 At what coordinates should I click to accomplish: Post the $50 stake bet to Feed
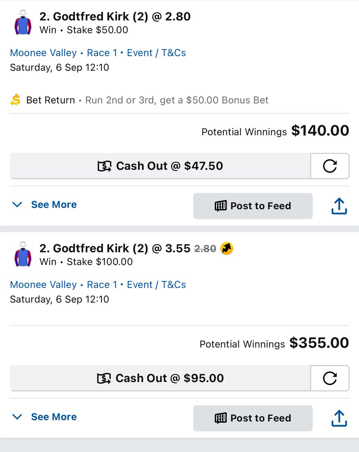pyautogui.click(x=253, y=206)
